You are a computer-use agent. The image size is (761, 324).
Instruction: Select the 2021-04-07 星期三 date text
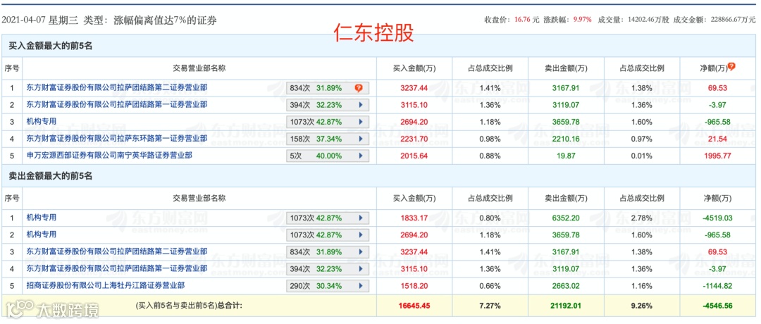[38, 20]
